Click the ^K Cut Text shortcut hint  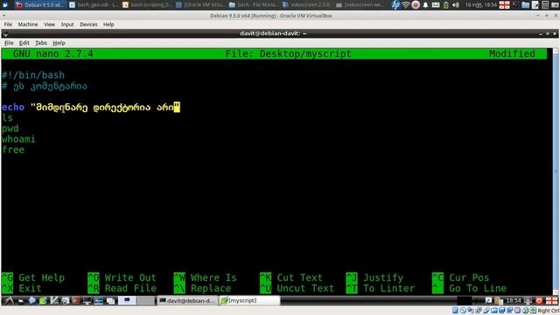[291, 277]
